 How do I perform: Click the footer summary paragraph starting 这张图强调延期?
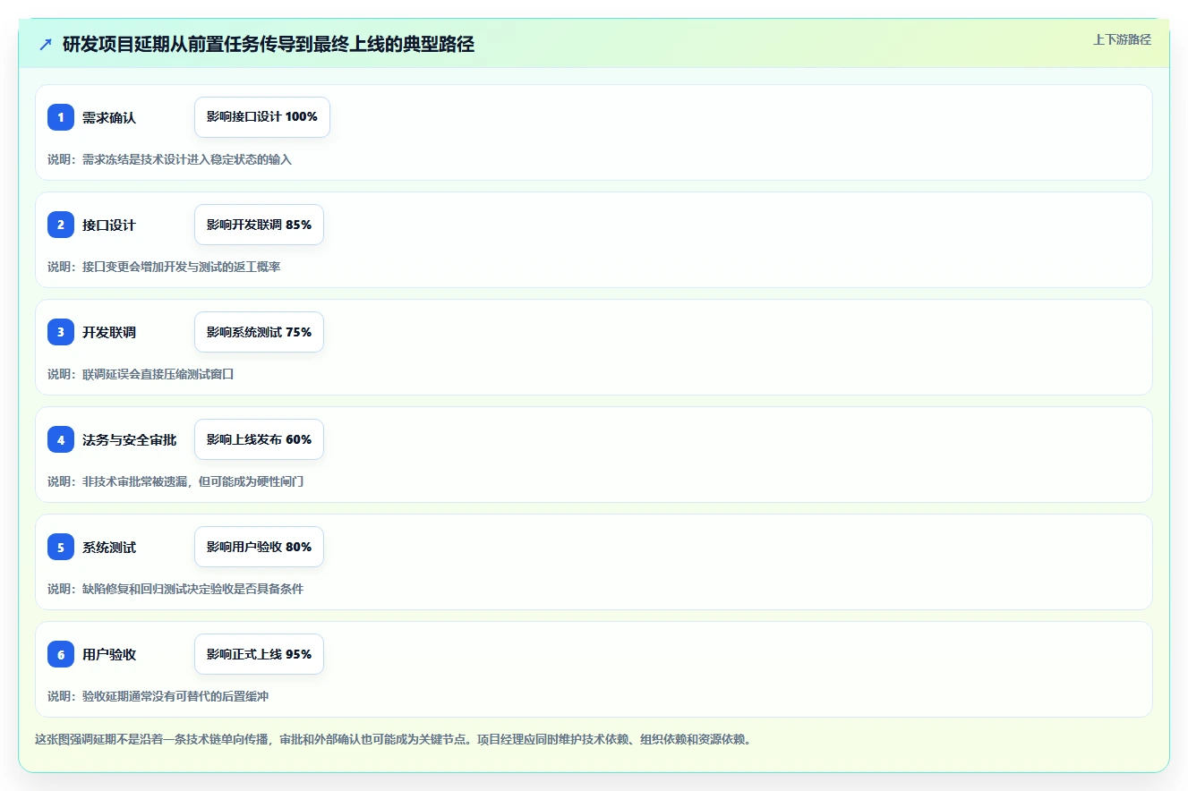[x=393, y=739]
